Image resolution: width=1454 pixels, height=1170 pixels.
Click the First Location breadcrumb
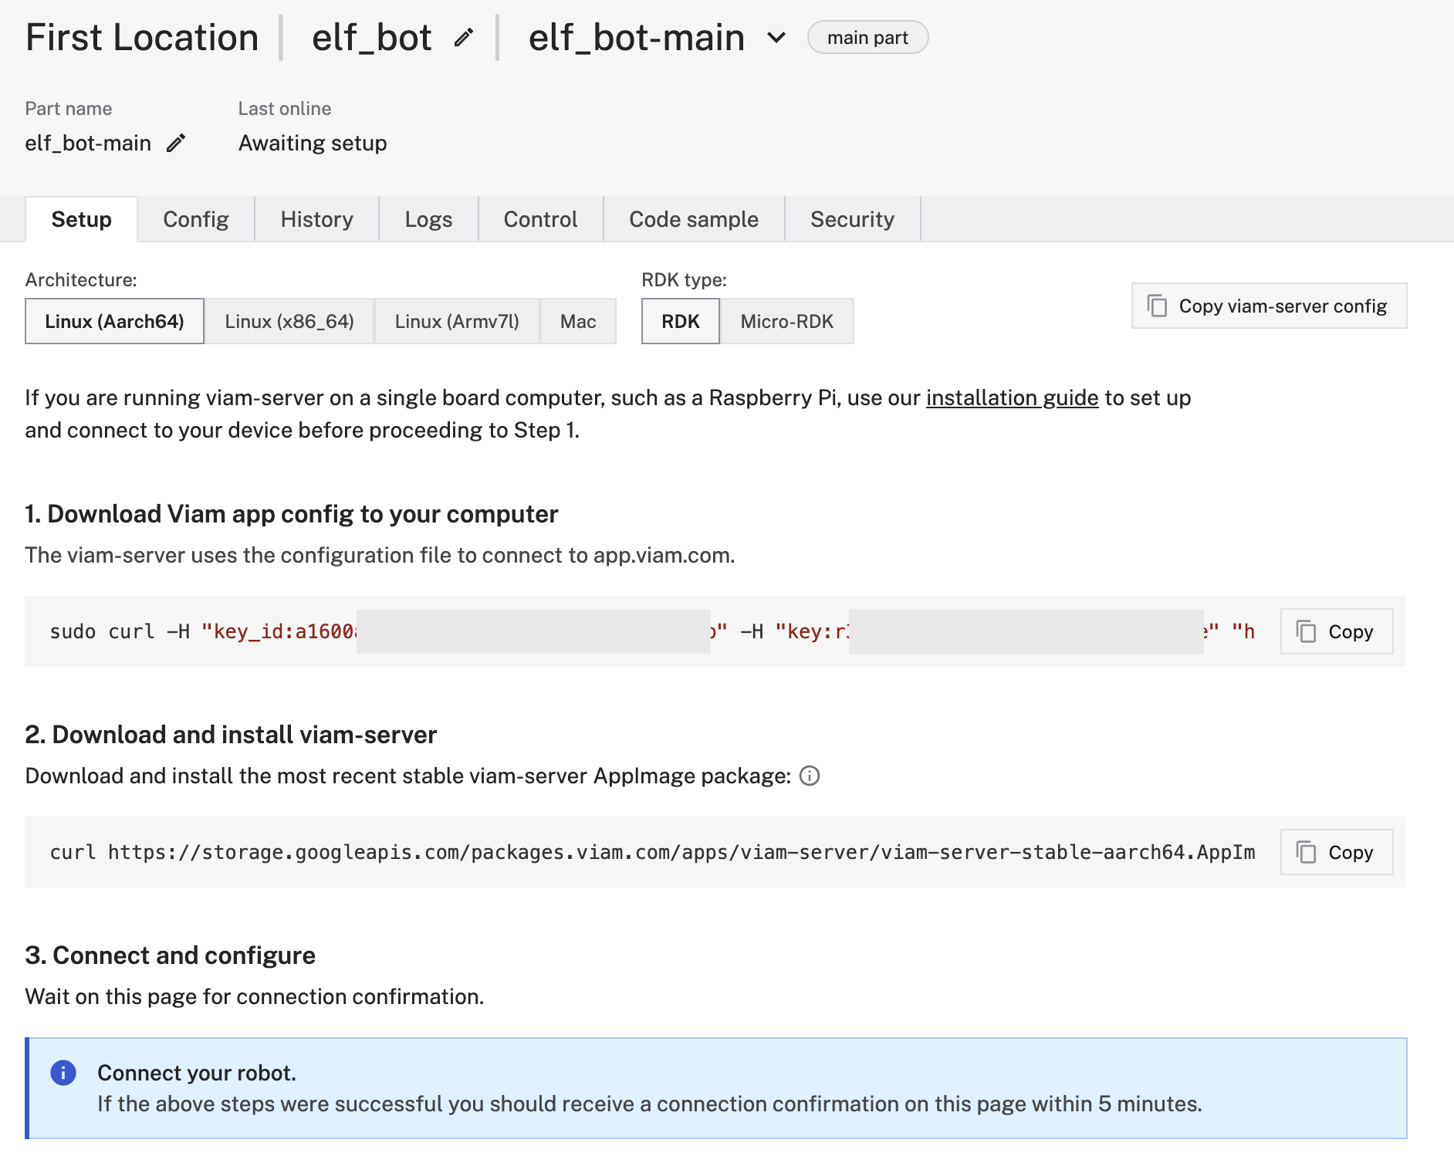point(142,38)
